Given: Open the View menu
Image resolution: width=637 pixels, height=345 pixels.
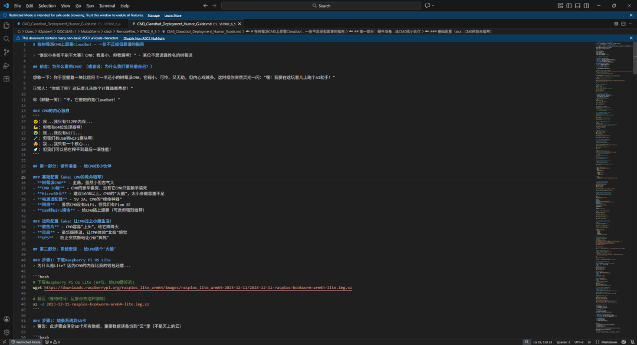Looking at the screenshot, I should click(x=65, y=6).
